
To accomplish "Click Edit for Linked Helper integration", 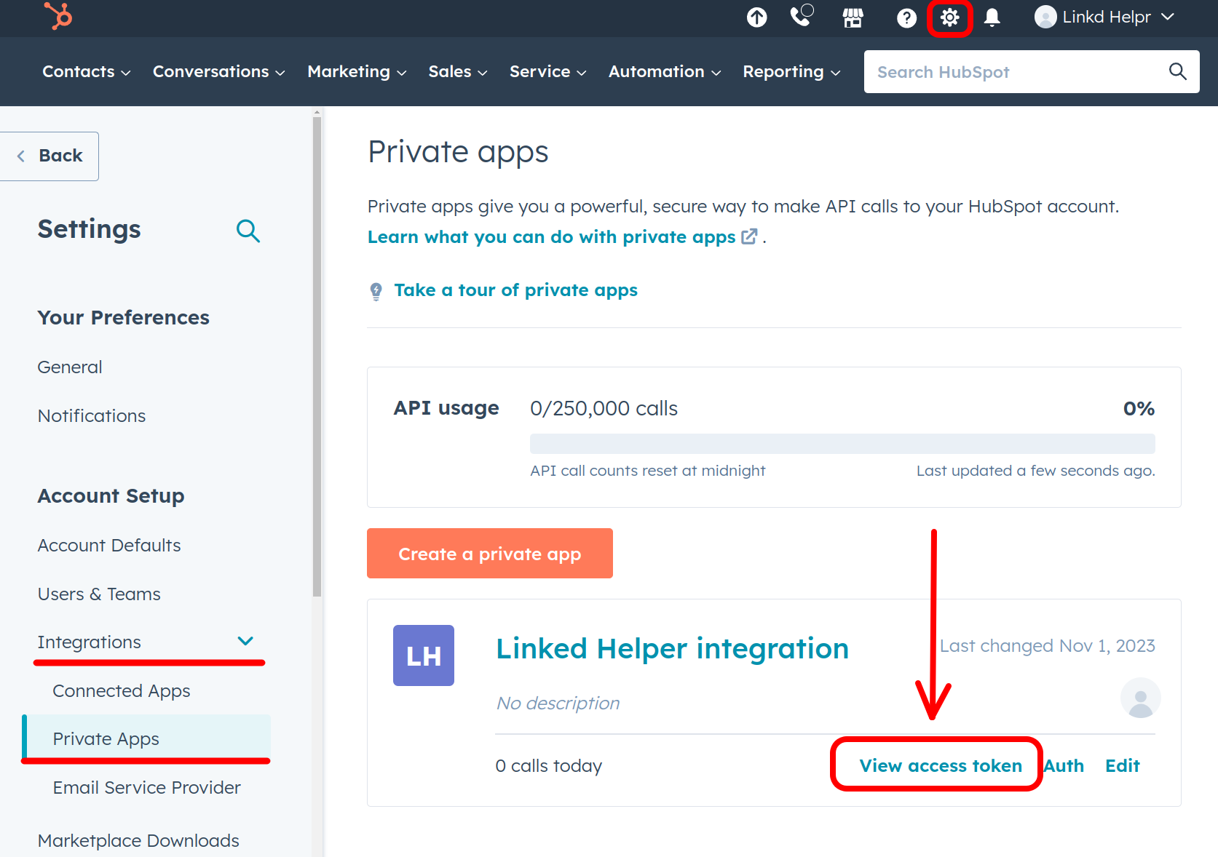I will tap(1122, 765).
